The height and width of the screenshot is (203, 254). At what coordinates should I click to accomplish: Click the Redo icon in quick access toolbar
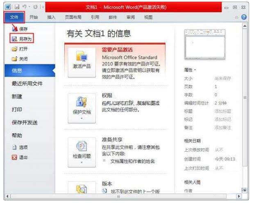coord(35,7)
